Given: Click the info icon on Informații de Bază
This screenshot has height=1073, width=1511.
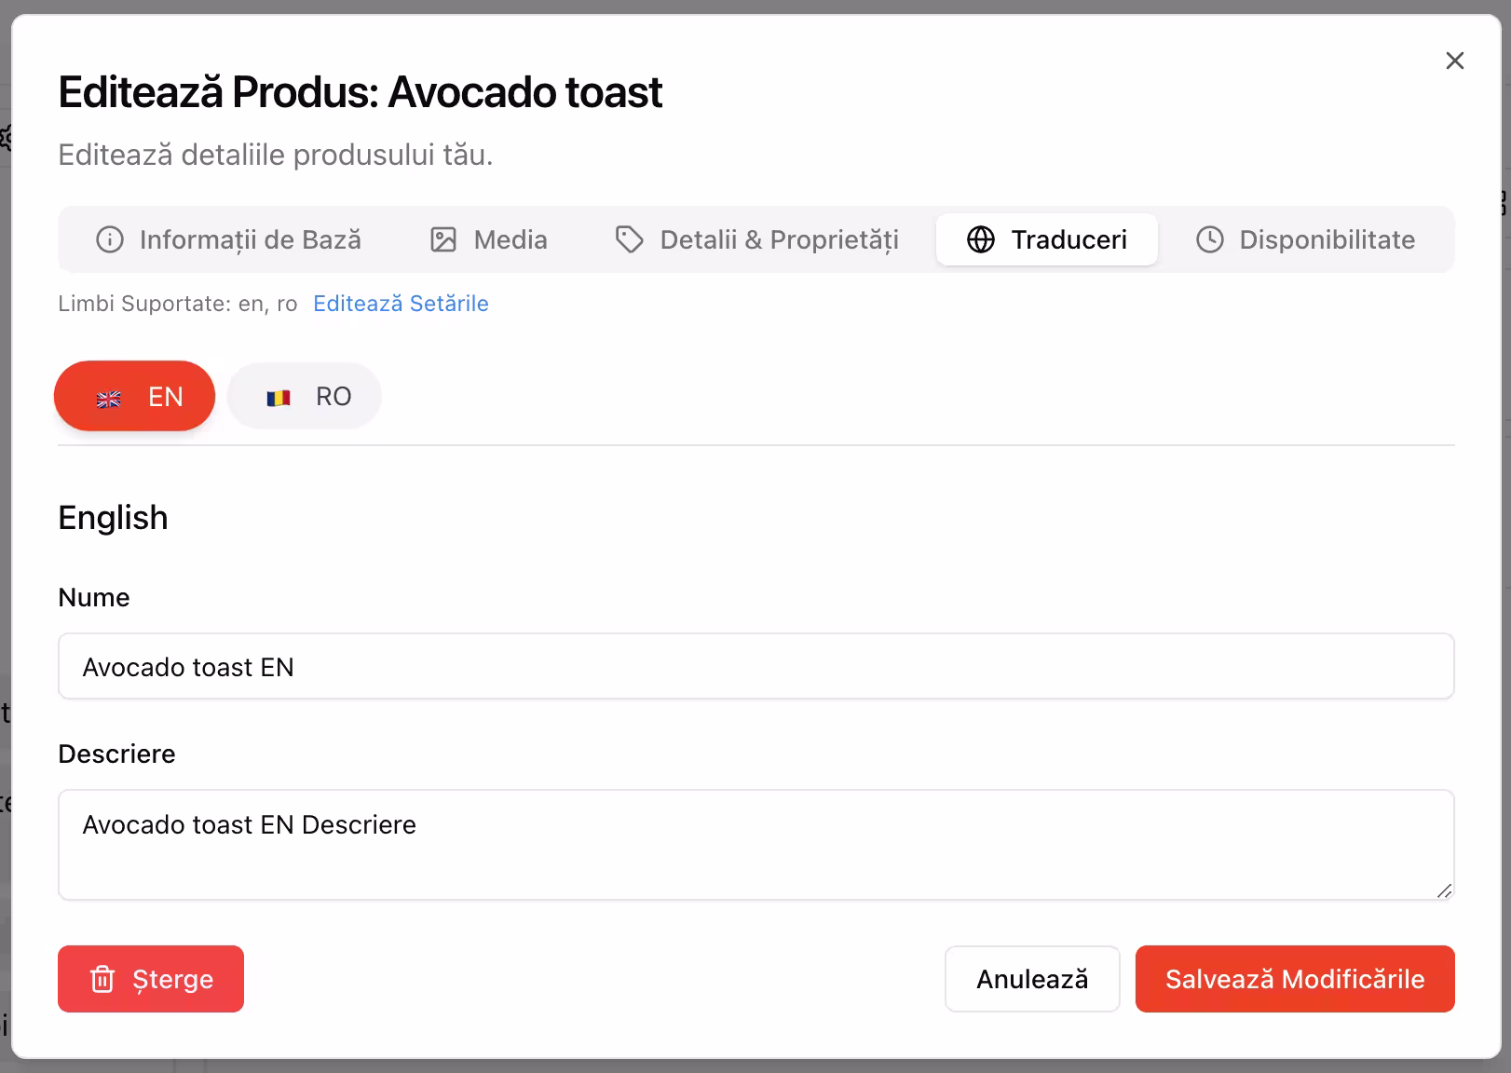Looking at the screenshot, I should point(110,239).
